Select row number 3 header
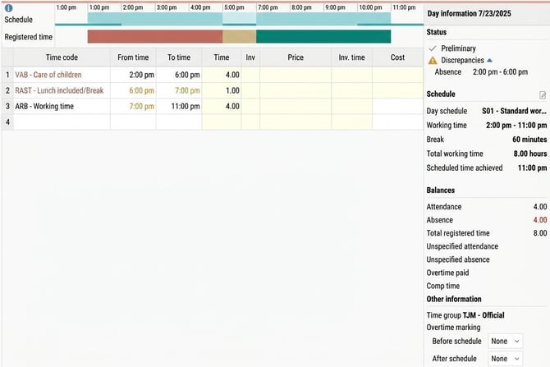This screenshot has width=550, height=367. coord(7,106)
